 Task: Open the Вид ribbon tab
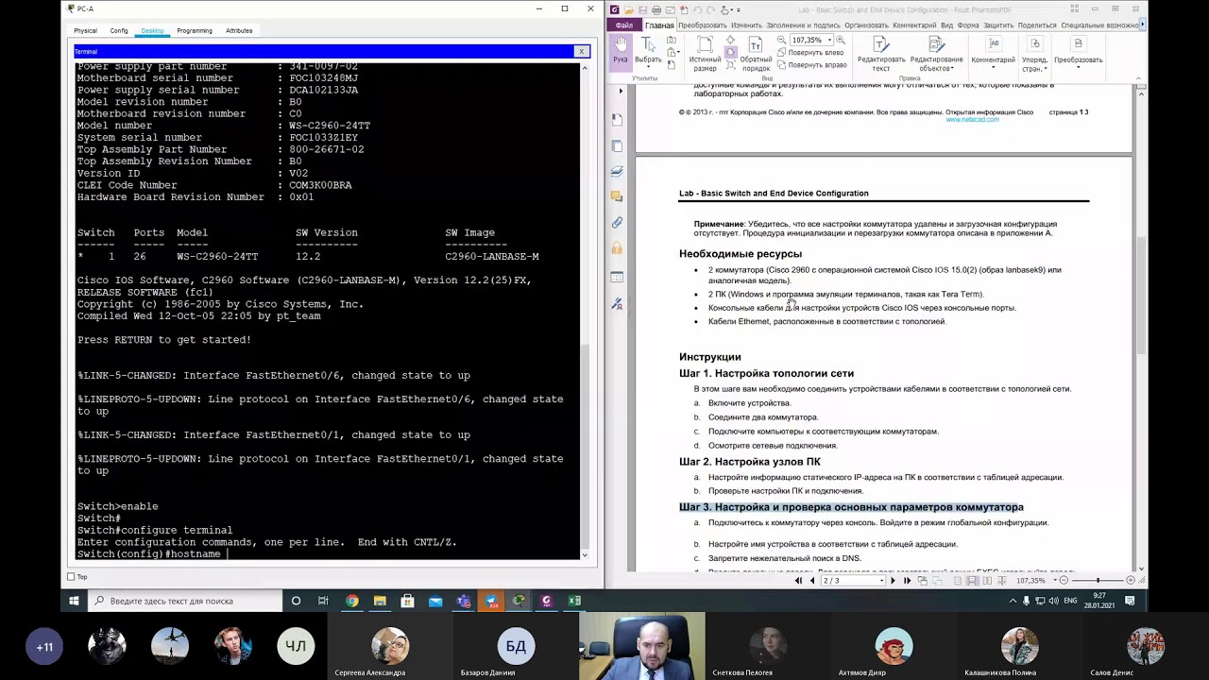click(946, 25)
